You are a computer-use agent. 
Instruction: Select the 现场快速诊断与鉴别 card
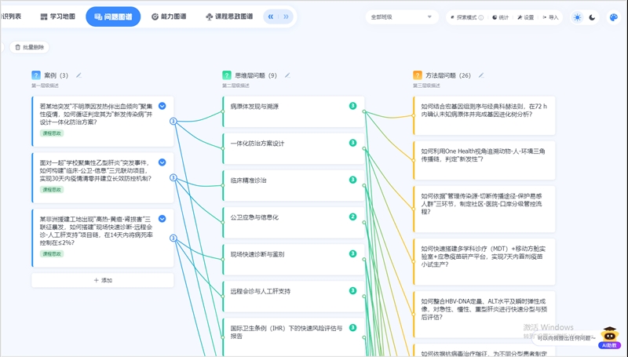tap(294, 260)
